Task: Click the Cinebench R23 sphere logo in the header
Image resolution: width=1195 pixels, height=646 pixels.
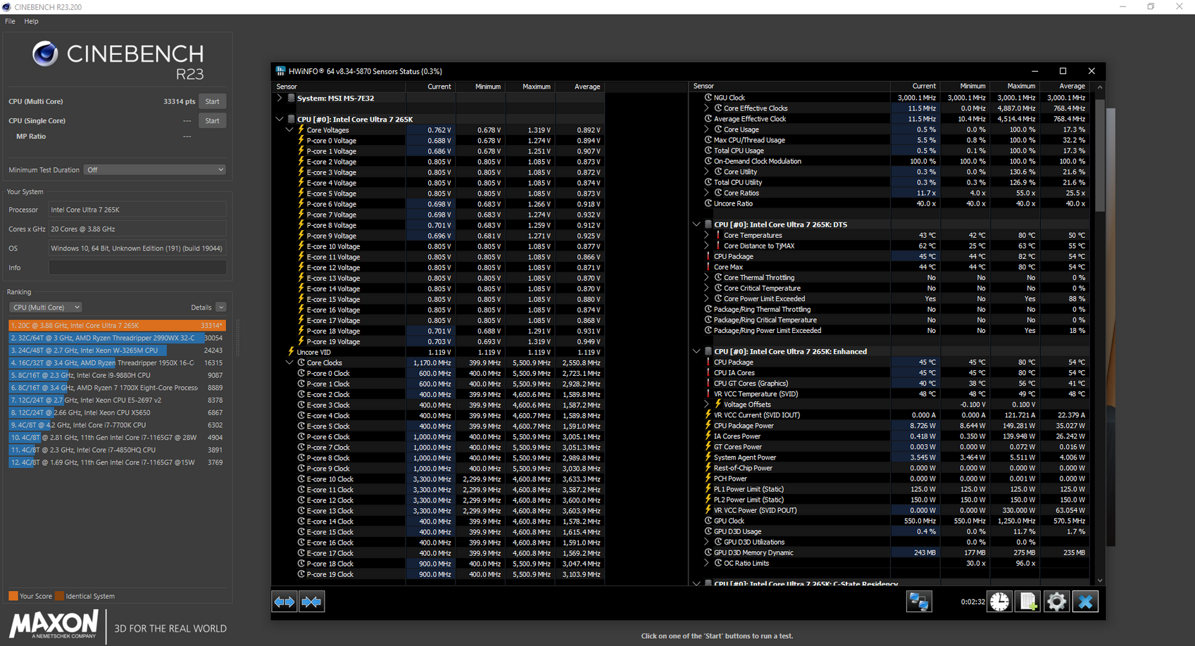Action: click(x=45, y=54)
